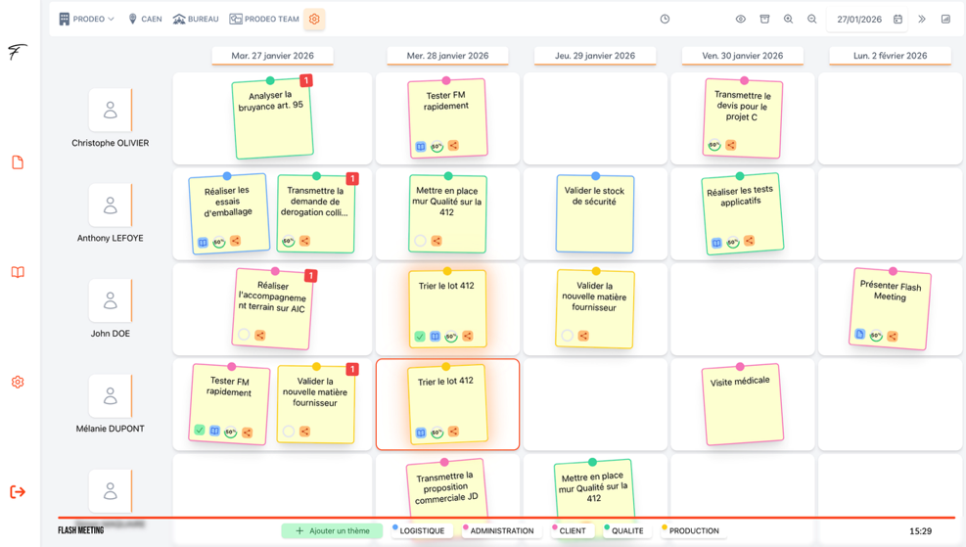Select the Mar. 27 janvier 2026 column header
966x547 pixels.
pos(272,56)
